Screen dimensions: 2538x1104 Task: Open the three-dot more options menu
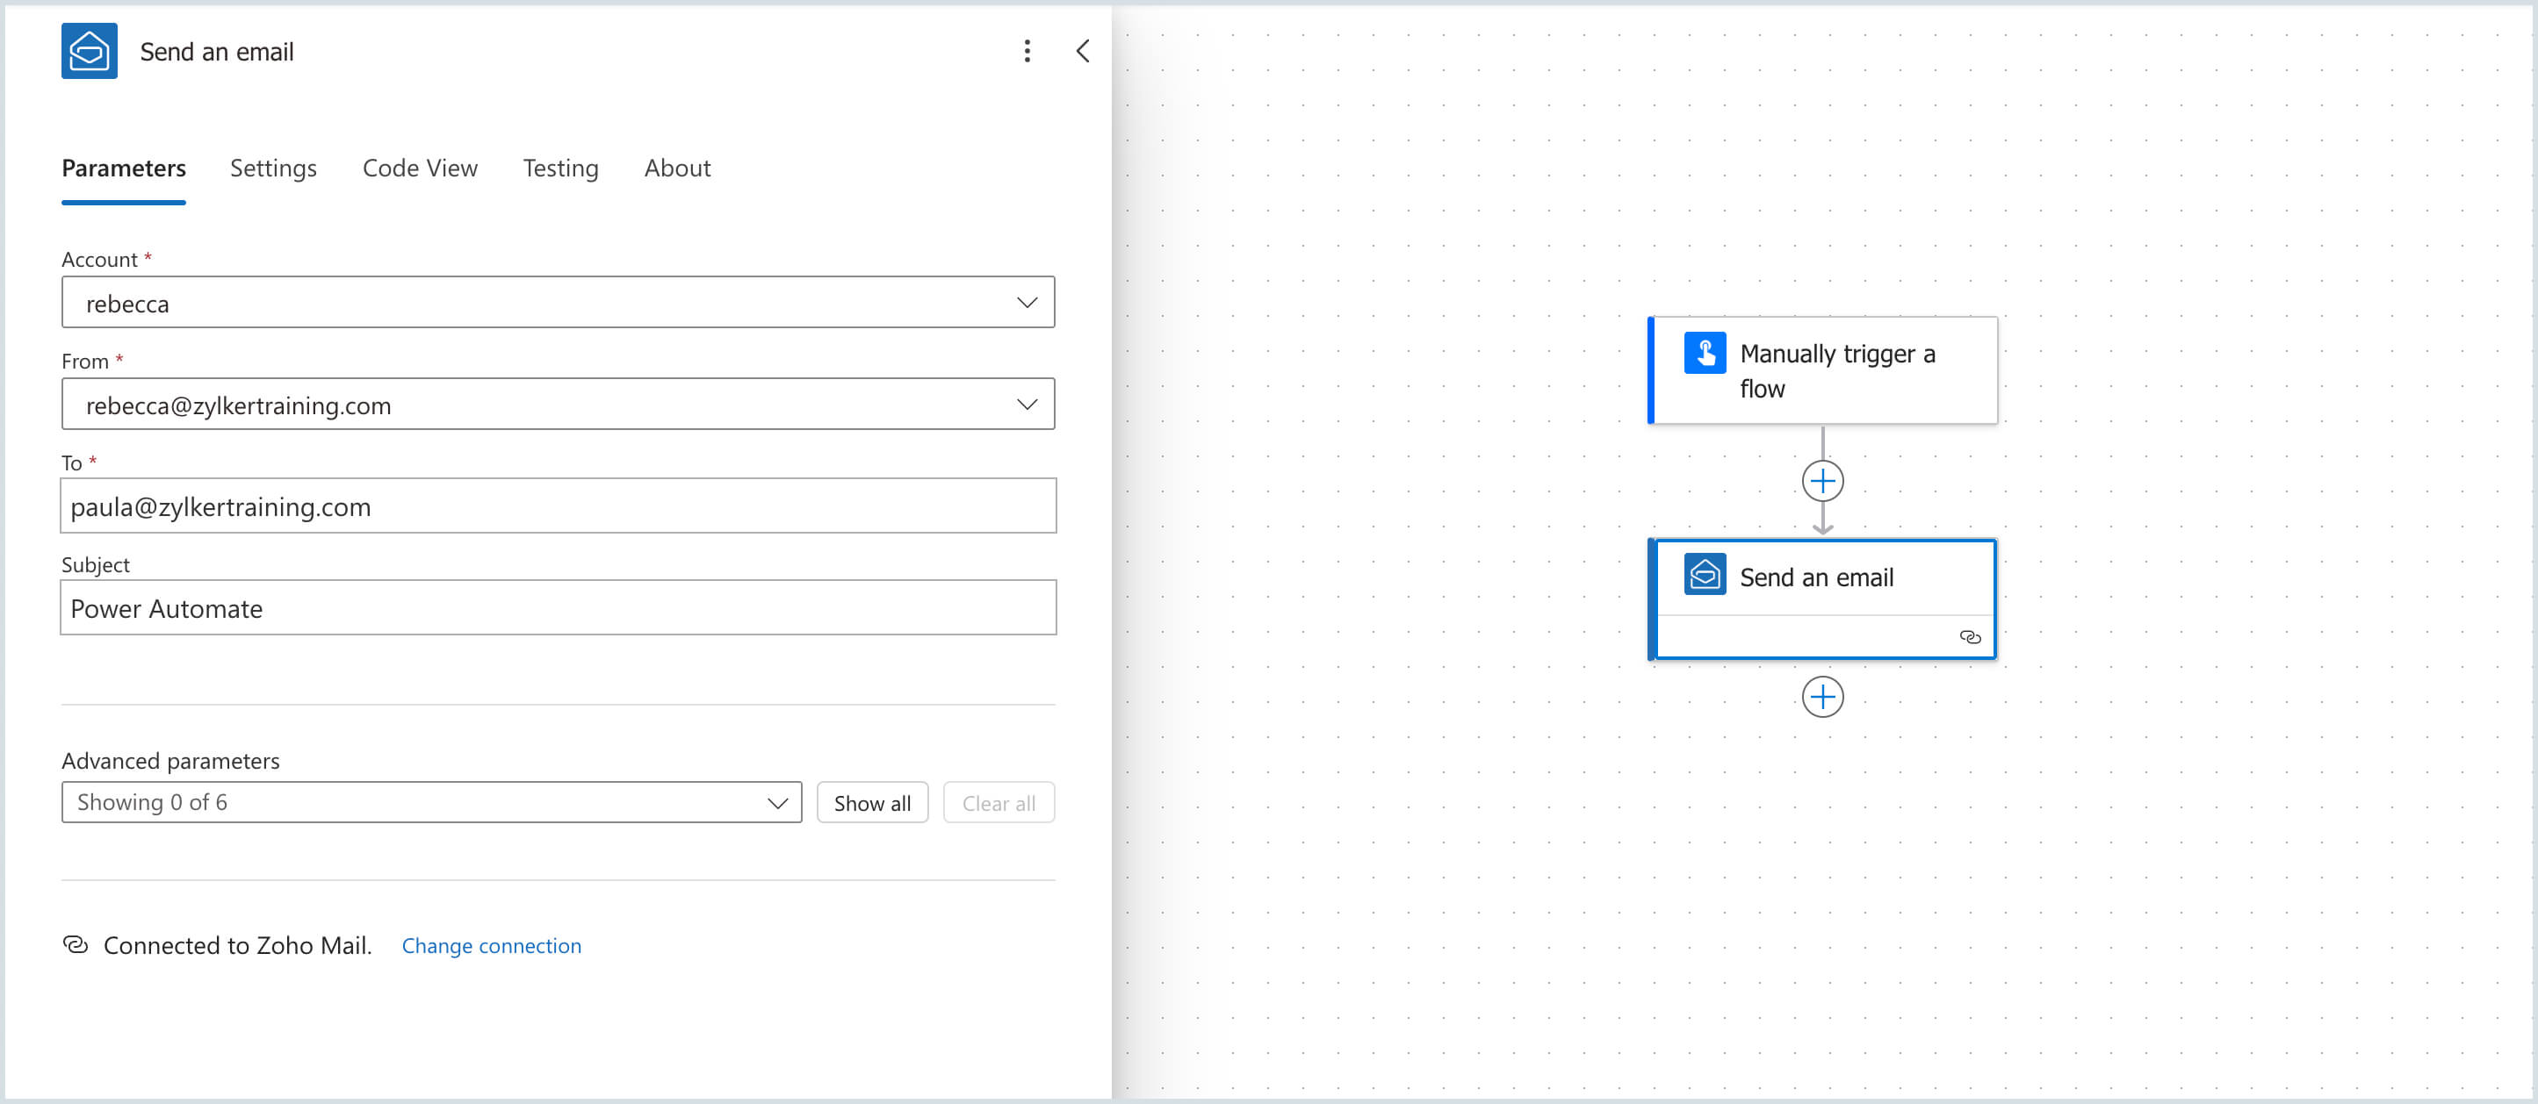[x=1027, y=51]
